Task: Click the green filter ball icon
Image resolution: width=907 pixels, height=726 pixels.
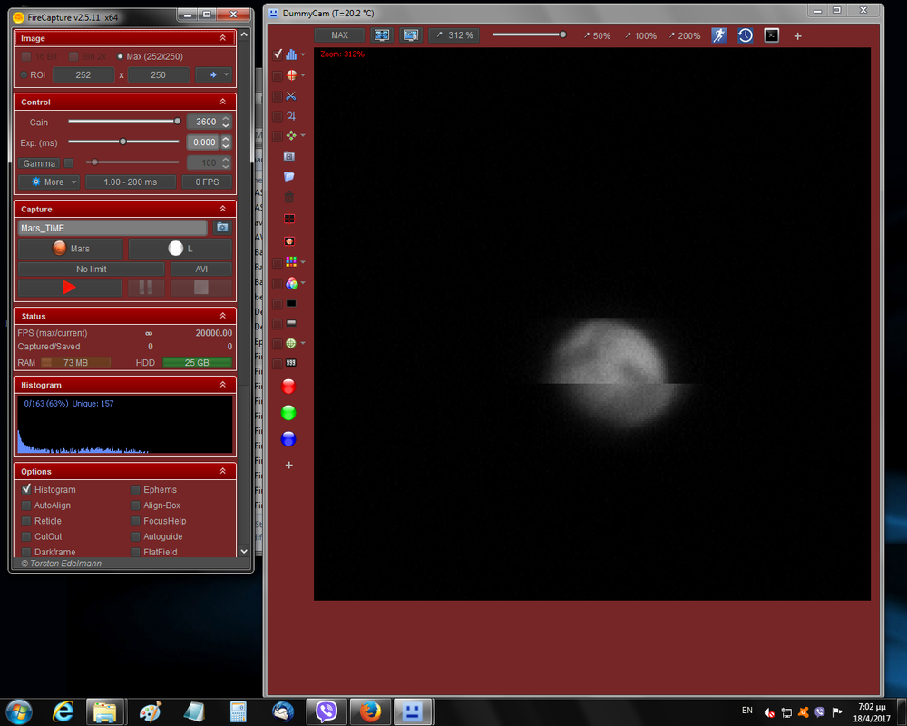Action: click(288, 413)
